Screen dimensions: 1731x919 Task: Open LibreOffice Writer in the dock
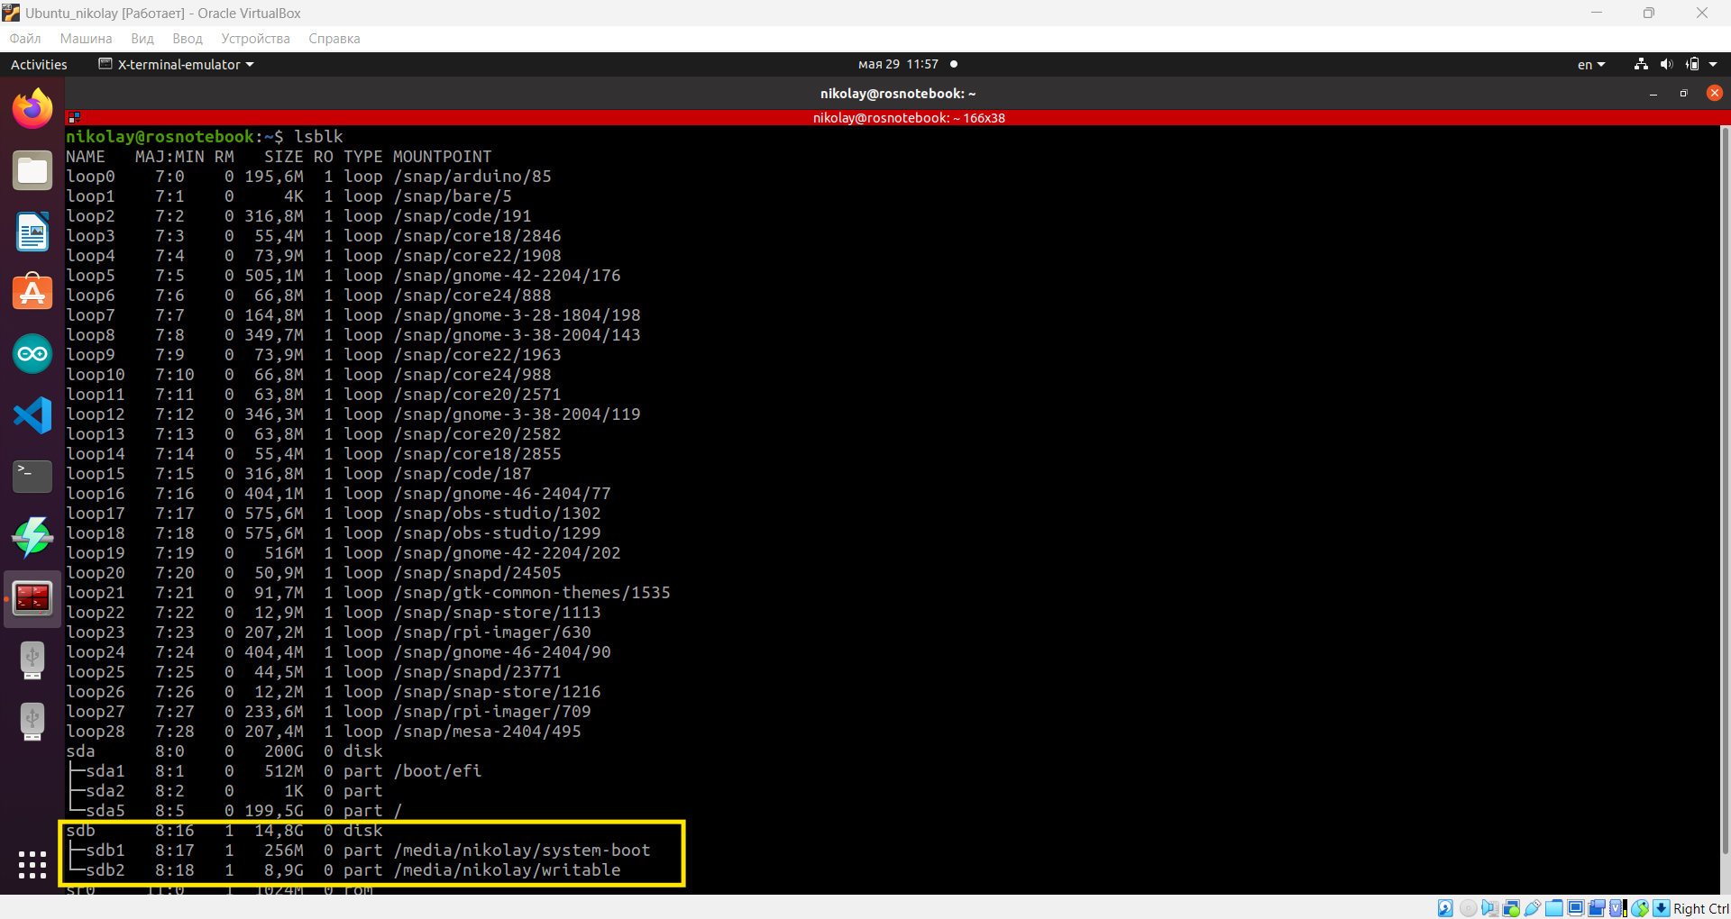pyautogui.click(x=32, y=232)
